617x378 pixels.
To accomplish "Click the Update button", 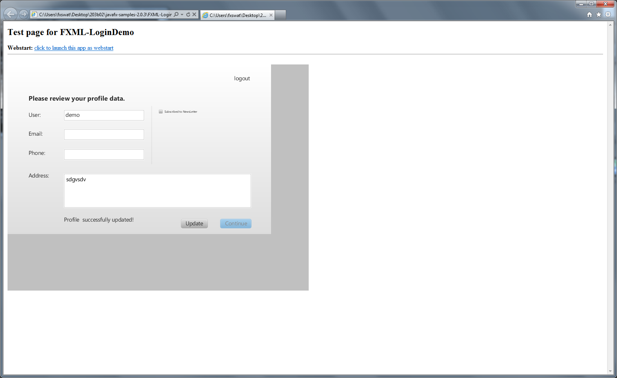I will (194, 223).
